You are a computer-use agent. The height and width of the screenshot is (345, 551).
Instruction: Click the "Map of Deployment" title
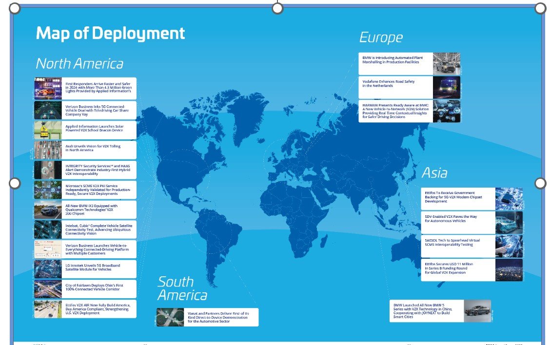[110, 33]
